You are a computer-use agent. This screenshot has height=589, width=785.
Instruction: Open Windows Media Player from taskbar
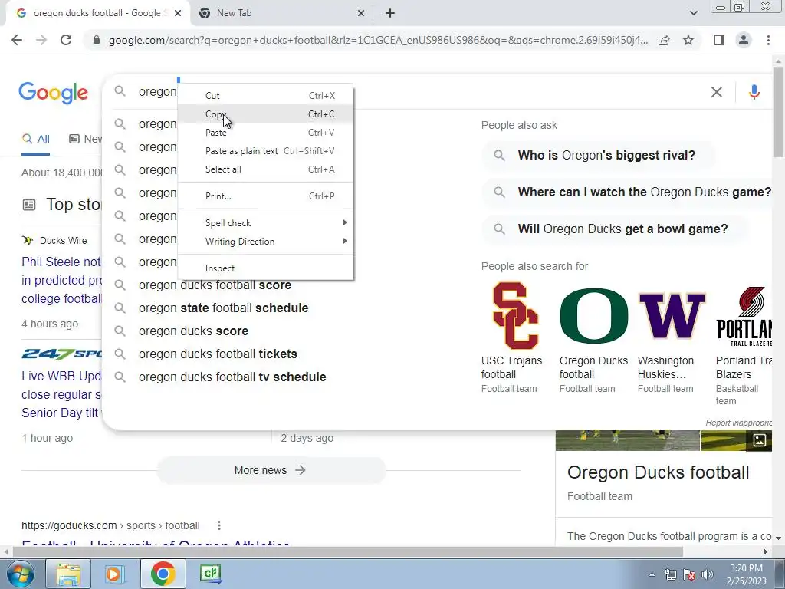[x=115, y=574]
